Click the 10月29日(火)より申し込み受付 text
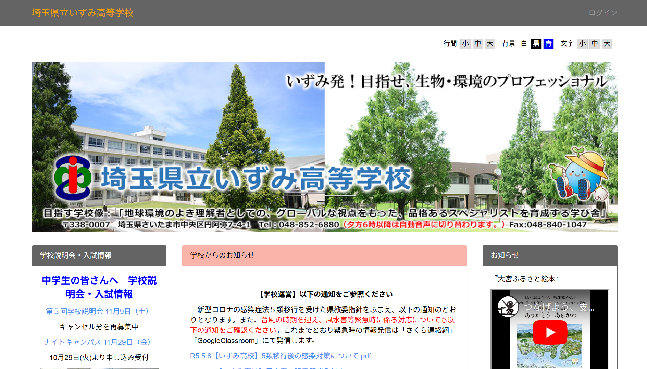Image resolution: width=647 pixels, height=369 pixels. coord(99,357)
